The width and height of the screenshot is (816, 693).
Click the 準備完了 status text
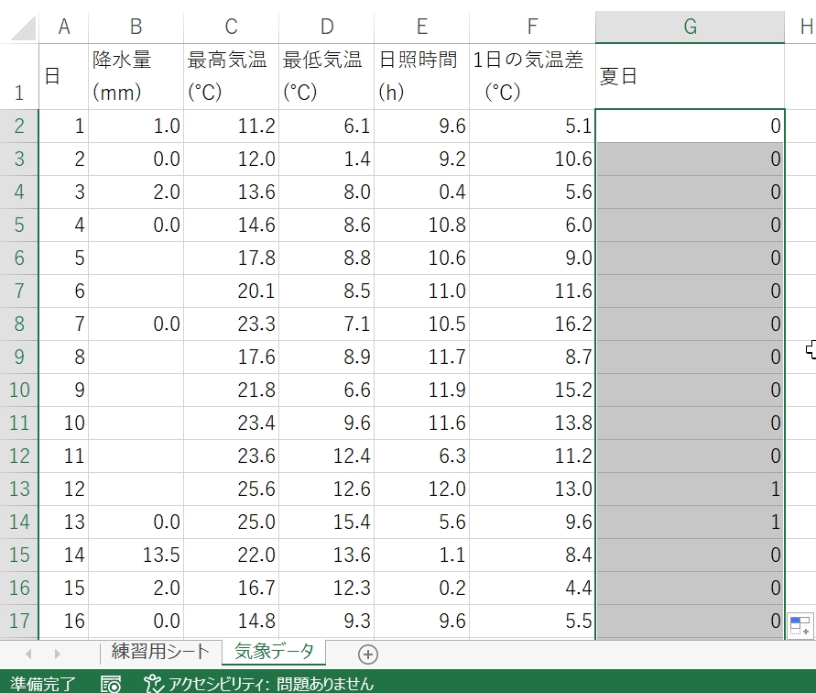[x=44, y=683]
